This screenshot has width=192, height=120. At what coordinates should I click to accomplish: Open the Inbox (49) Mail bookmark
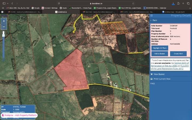pyautogui.click(x=18, y=8)
